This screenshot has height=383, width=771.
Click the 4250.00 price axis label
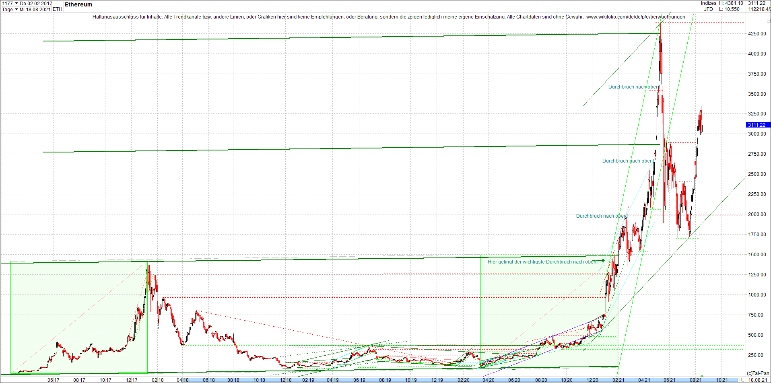click(757, 34)
